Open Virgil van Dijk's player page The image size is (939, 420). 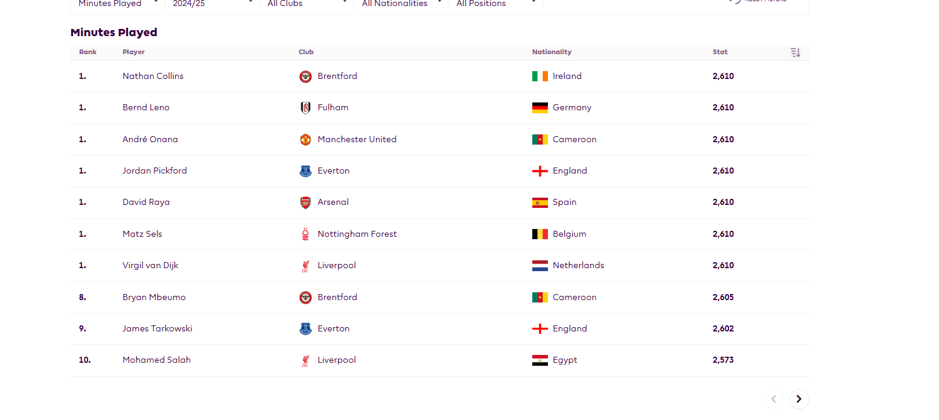150,266
